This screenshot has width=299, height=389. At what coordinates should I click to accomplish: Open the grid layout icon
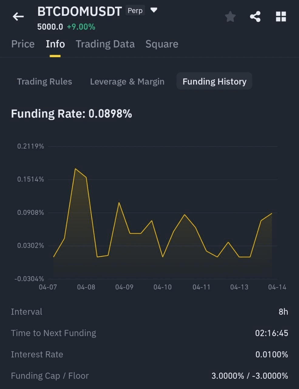pyautogui.click(x=281, y=17)
